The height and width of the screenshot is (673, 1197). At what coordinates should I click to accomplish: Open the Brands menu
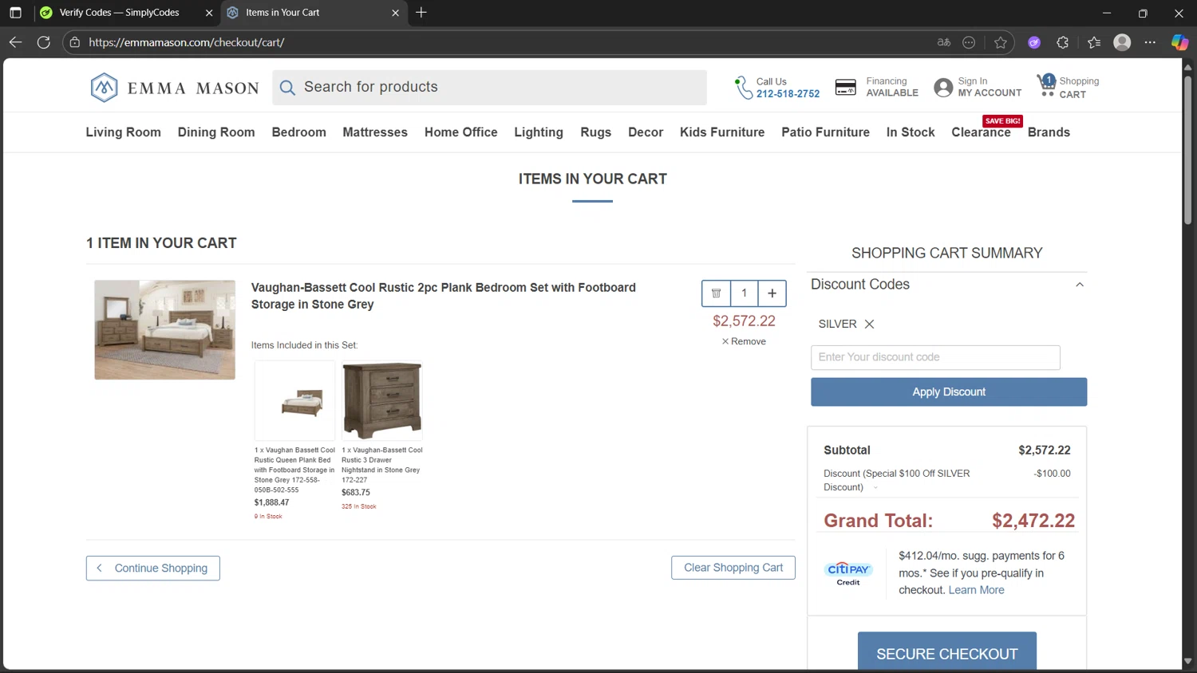pyautogui.click(x=1049, y=132)
